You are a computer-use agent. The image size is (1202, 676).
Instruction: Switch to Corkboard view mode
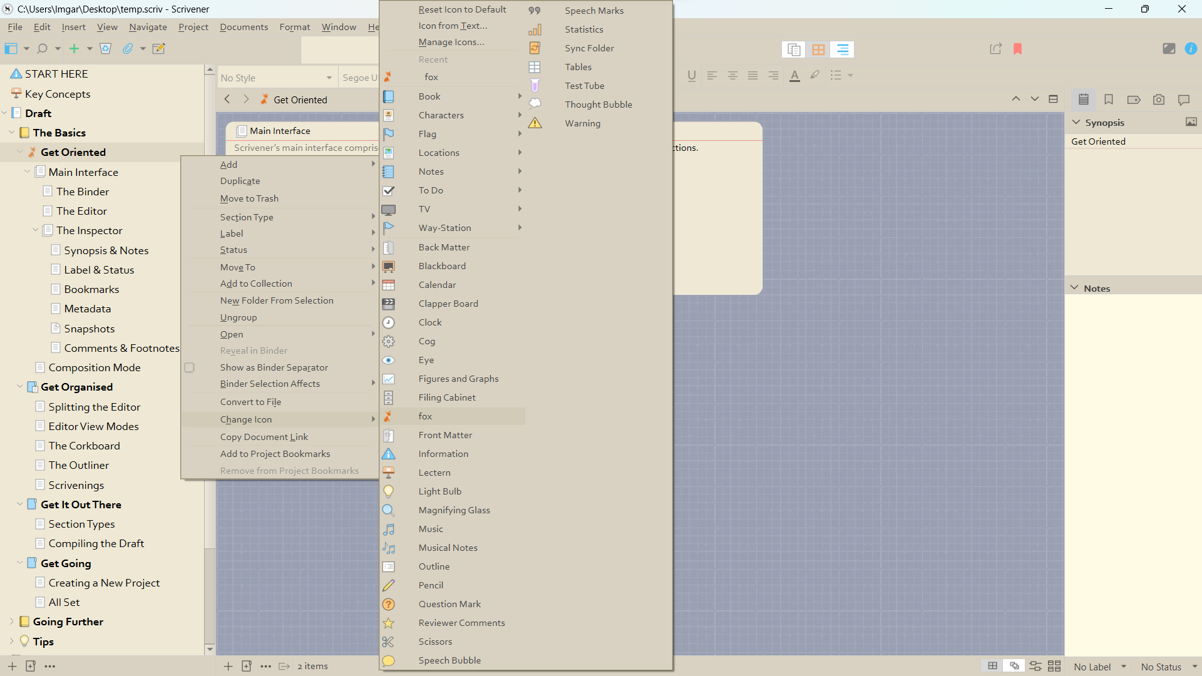[818, 49]
